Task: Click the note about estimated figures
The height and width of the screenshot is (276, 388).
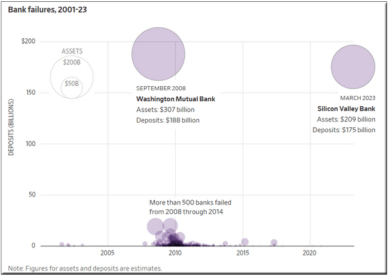Action: coord(85,268)
